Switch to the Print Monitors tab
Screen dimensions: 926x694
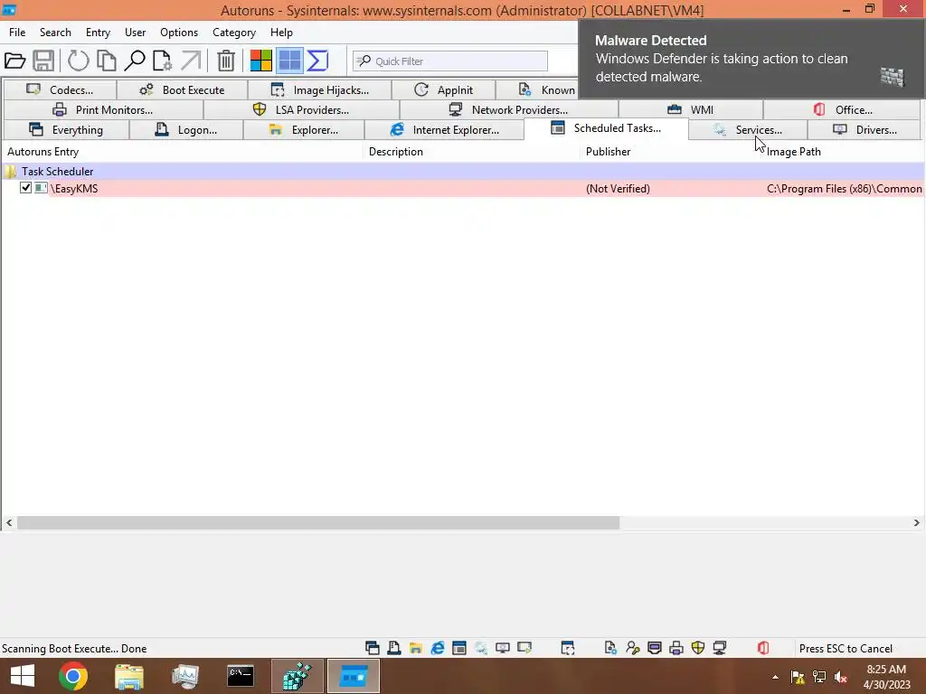pos(103,109)
